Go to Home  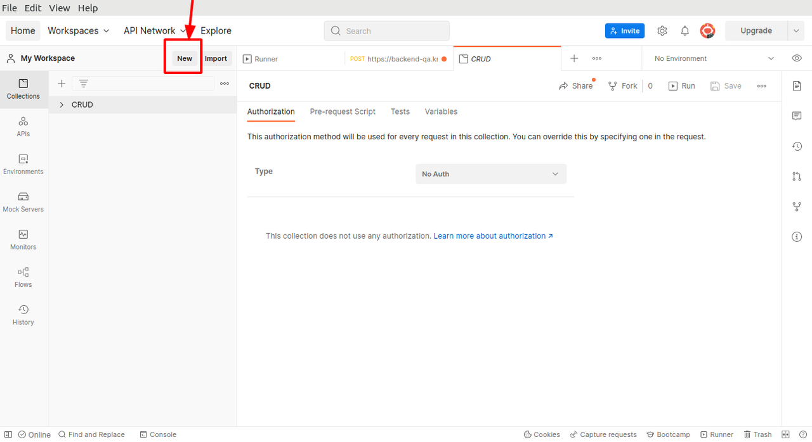click(x=23, y=30)
